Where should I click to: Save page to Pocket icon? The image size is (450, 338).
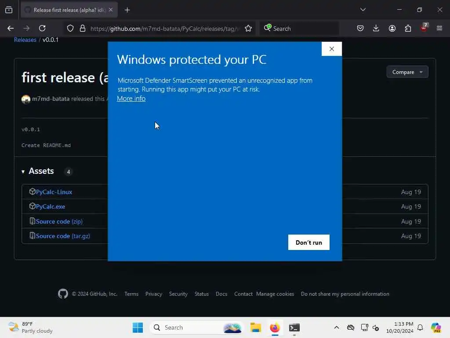click(360, 28)
